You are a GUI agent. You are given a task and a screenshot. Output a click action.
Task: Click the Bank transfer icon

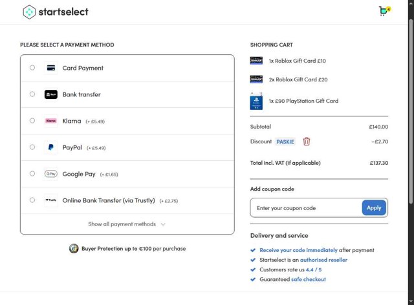(51, 94)
